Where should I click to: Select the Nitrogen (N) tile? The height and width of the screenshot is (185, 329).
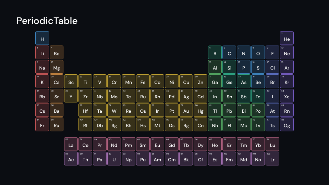pos(244,52)
